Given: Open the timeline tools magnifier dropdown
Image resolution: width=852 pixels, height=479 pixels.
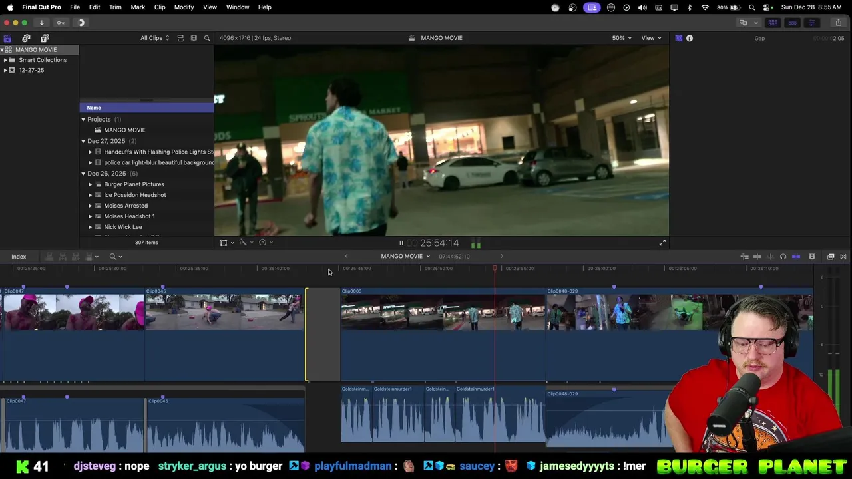Looking at the screenshot, I should (x=116, y=257).
